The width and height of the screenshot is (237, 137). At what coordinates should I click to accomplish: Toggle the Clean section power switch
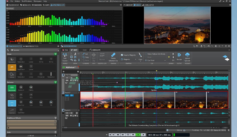(x=56, y=54)
